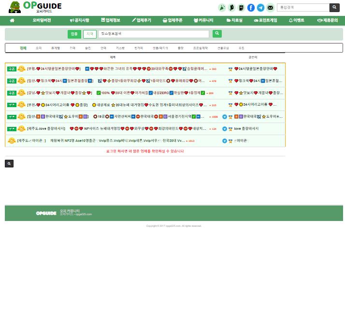Open 포인트게임 menu
The height and width of the screenshot is (331, 345).
266,20
